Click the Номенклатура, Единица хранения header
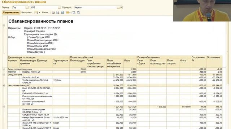The width and height of the screenshot is (231, 129). coord(36,63)
